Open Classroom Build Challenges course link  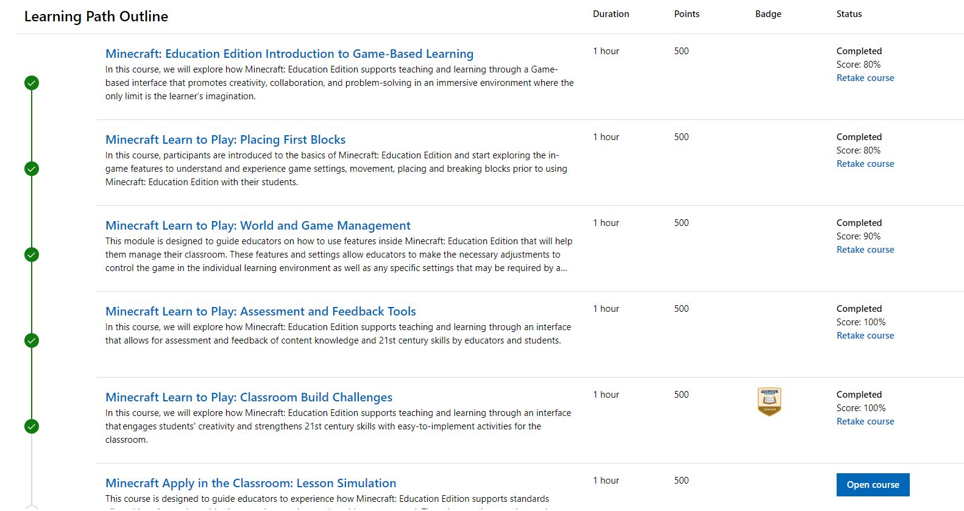pyautogui.click(x=249, y=397)
